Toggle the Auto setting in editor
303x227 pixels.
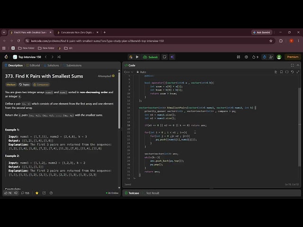(x=141, y=72)
